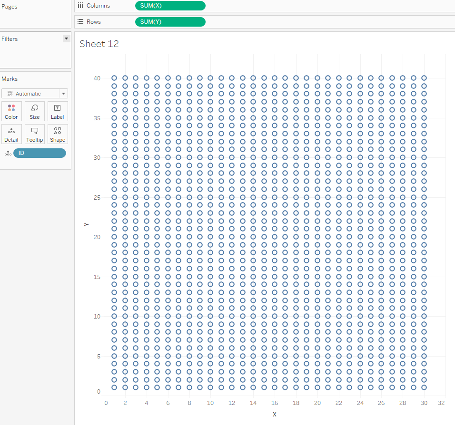Click the Label marks button

[58, 111]
